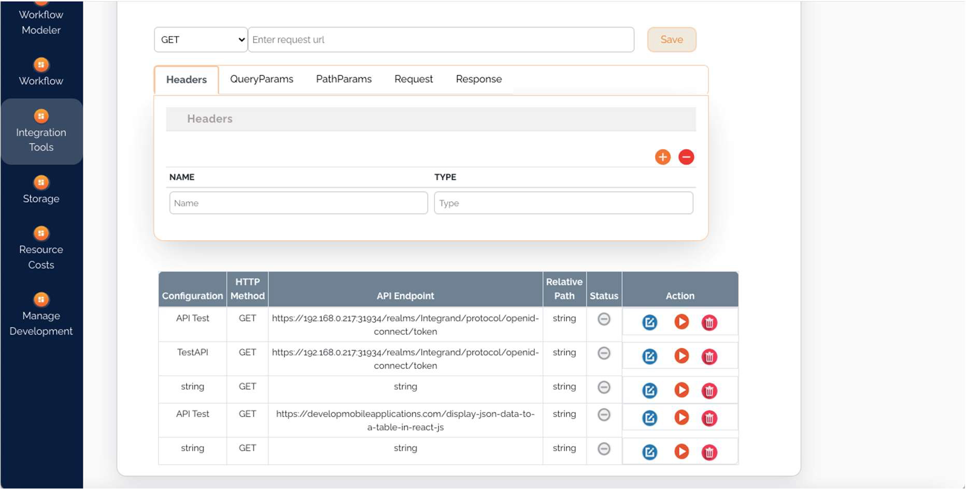This screenshot has width=966, height=489.
Task: Edit the first API Test configuration
Action: click(x=649, y=322)
